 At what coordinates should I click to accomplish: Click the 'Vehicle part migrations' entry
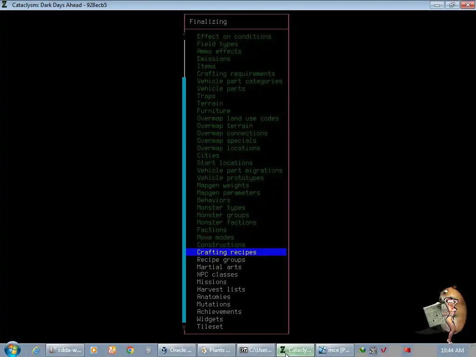pos(239,170)
